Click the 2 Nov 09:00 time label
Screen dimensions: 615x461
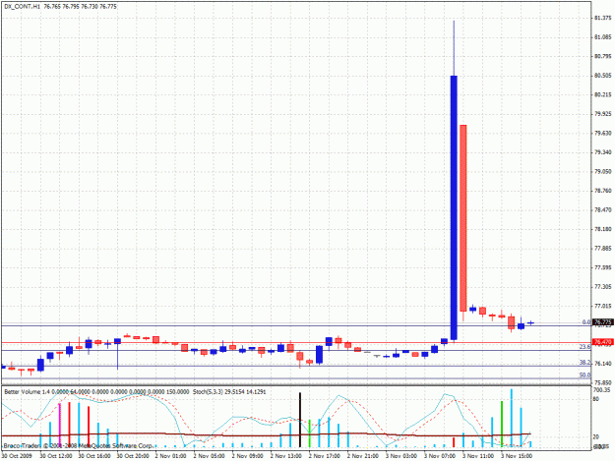point(248,456)
